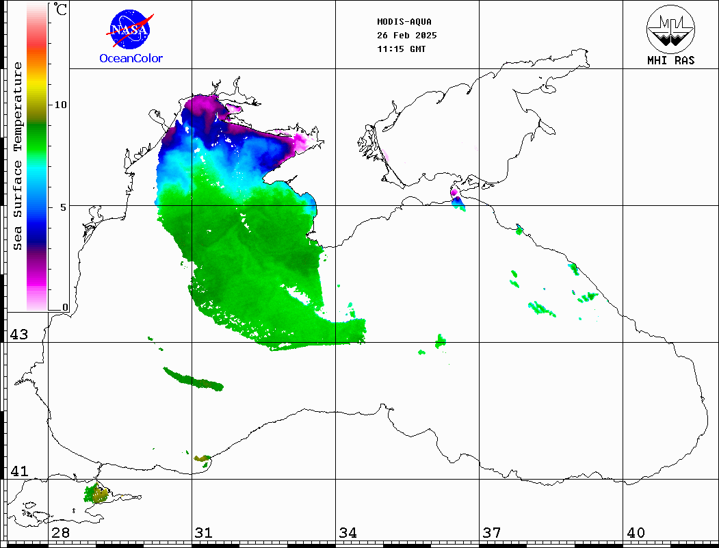Click longitude label 34
This screenshot has height=548, width=719.
pyautogui.click(x=348, y=533)
